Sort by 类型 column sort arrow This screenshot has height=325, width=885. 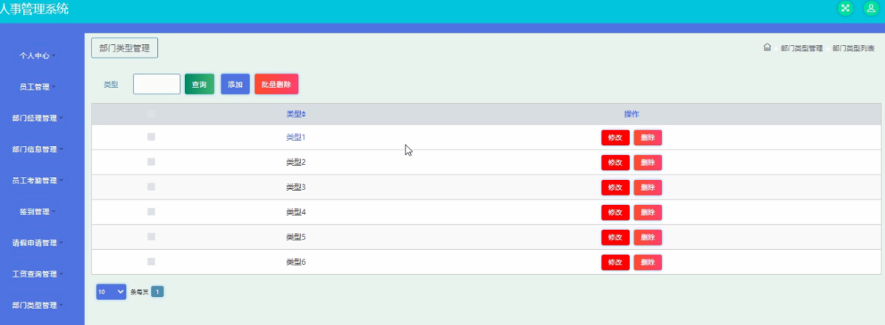pyautogui.click(x=304, y=114)
